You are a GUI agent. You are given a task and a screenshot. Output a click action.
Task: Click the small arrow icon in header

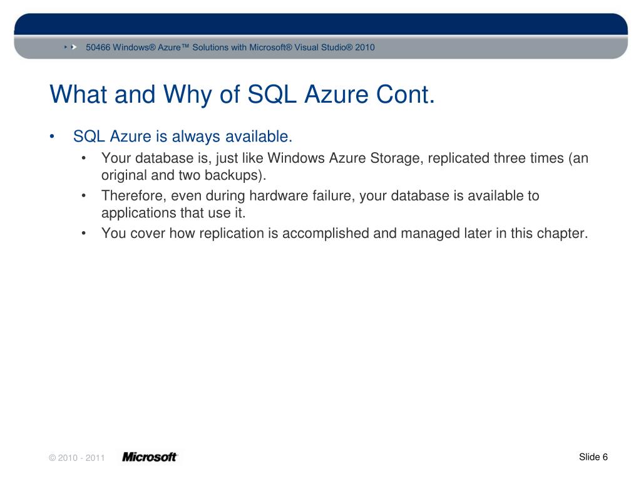click(73, 47)
